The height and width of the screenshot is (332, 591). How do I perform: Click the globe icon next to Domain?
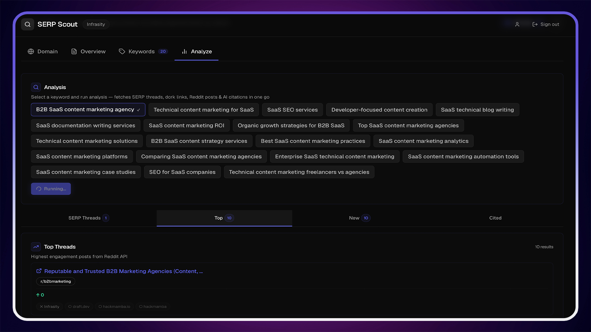(x=31, y=51)
